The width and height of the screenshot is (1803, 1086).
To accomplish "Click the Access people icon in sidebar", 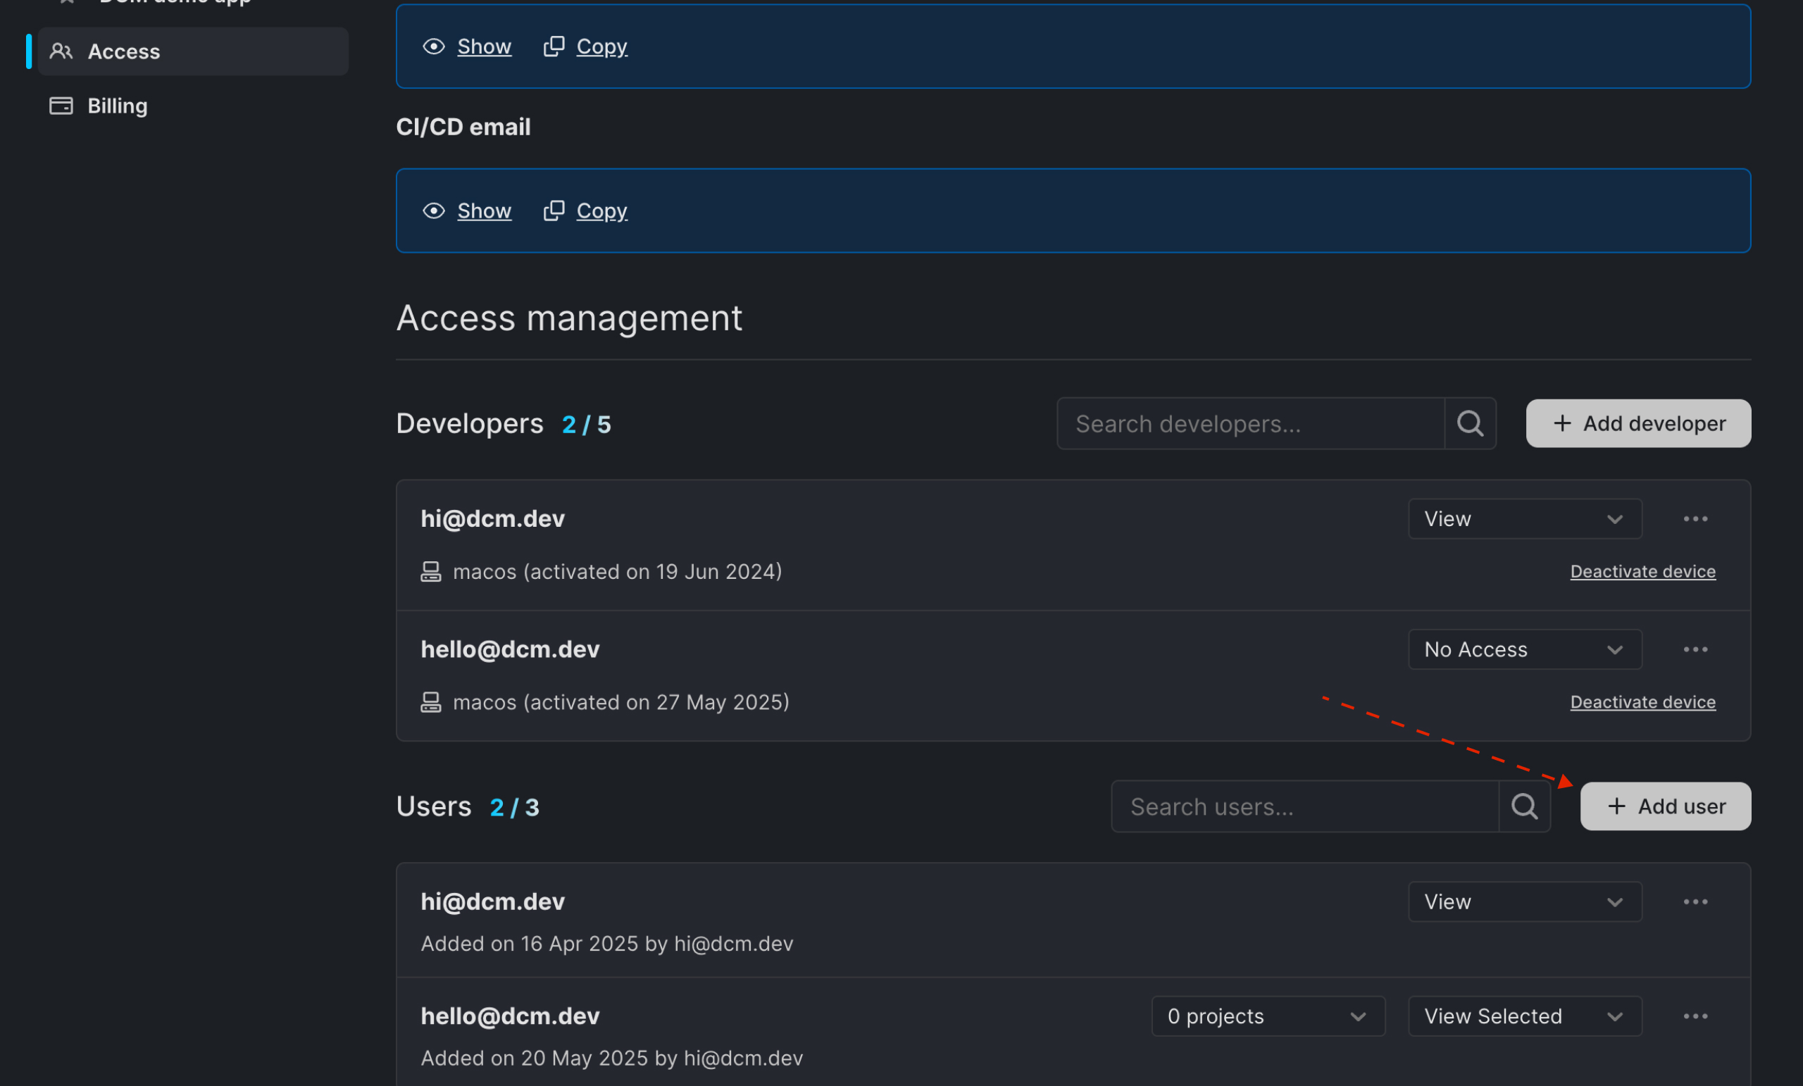I will tap(61, 51).
